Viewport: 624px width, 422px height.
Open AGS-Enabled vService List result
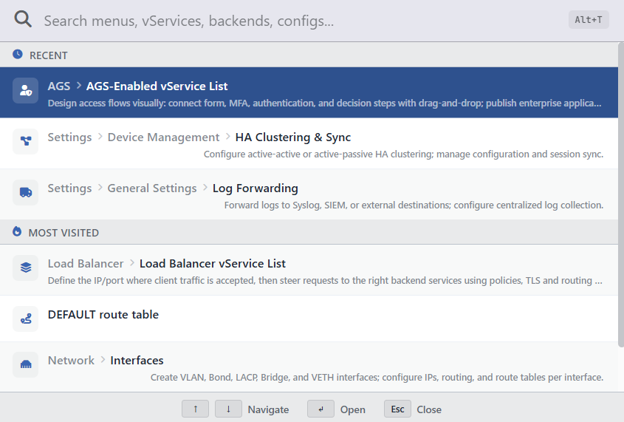point(309,92)
